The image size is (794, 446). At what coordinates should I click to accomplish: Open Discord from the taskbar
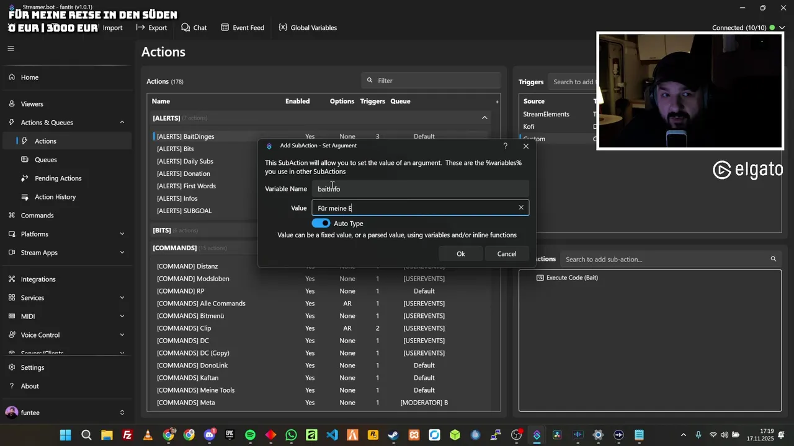pos(209,435)
